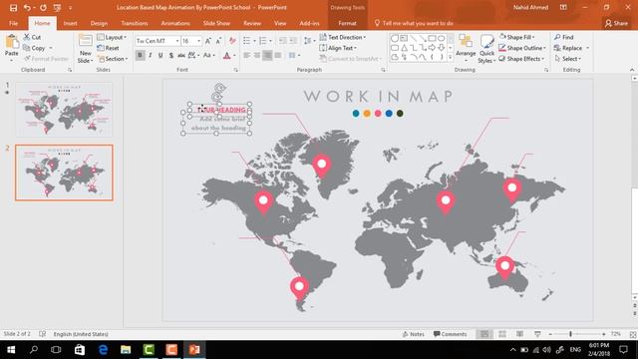
Task: Switch to Slide Sorter view icon
Action: [502, 334]
